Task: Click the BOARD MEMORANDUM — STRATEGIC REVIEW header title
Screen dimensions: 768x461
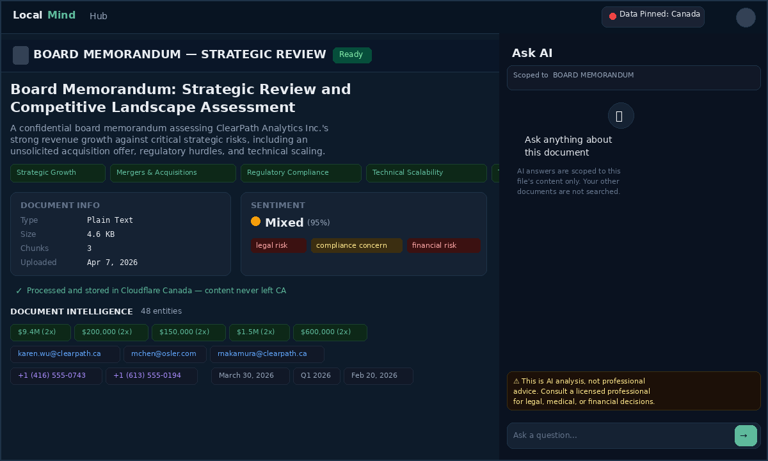Action: coord(180,55)
